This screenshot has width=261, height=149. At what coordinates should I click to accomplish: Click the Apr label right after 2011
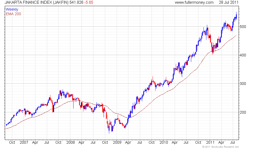[x=221, y=143]
